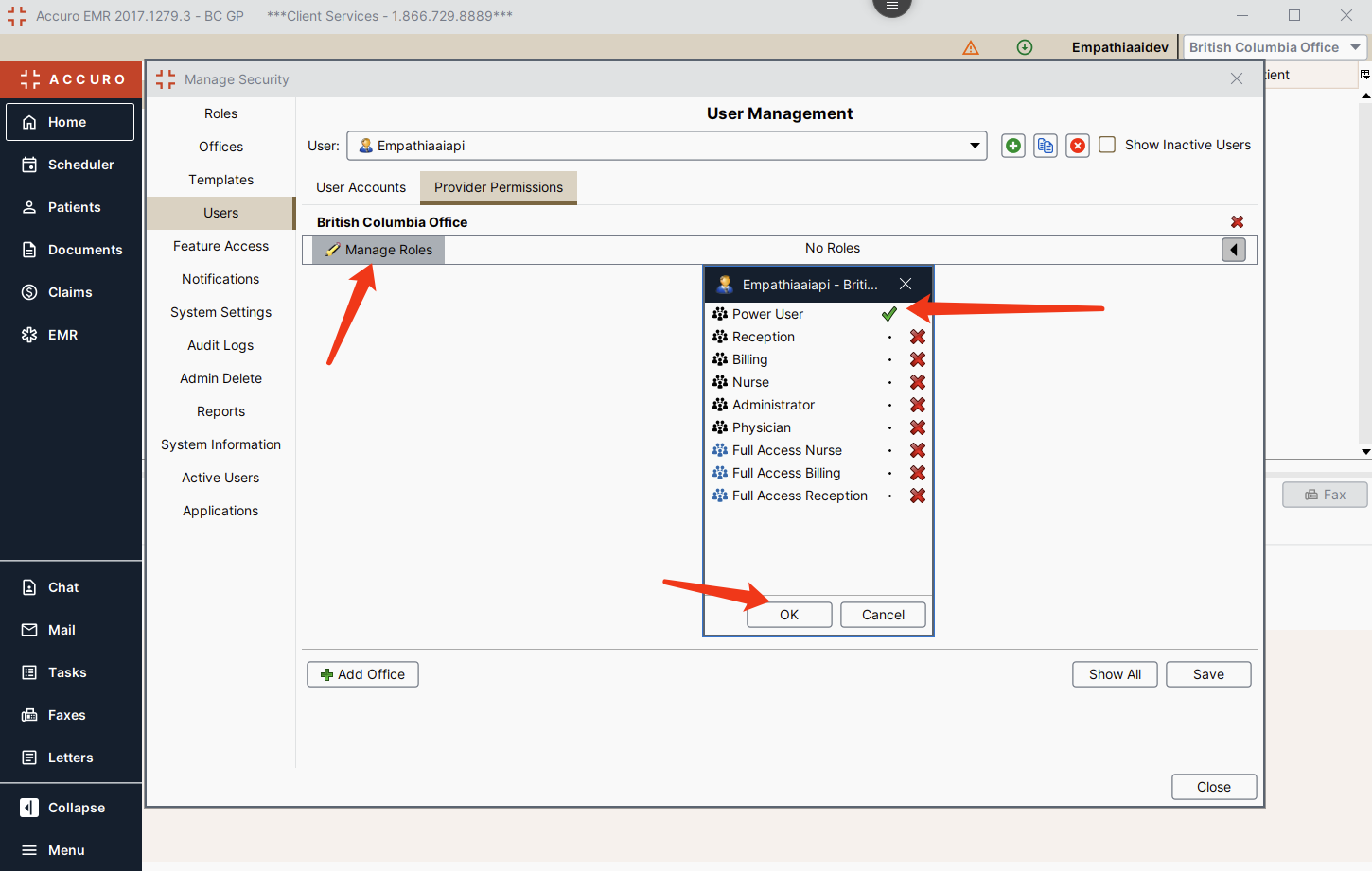Select Templates in security menu
1372x871 pixels.
coord(220,180)
